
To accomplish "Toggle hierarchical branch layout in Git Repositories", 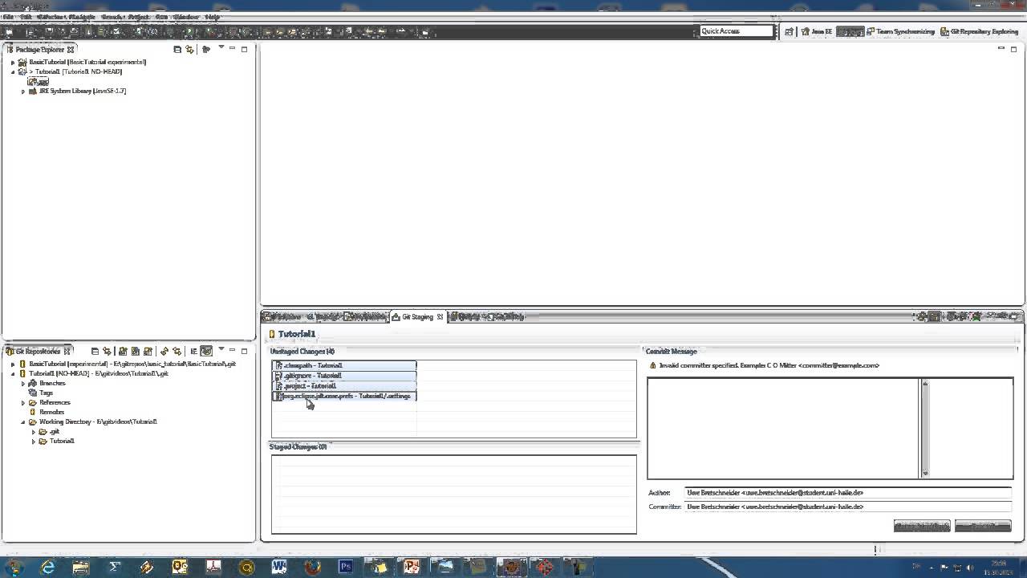I will pos(206,351).
